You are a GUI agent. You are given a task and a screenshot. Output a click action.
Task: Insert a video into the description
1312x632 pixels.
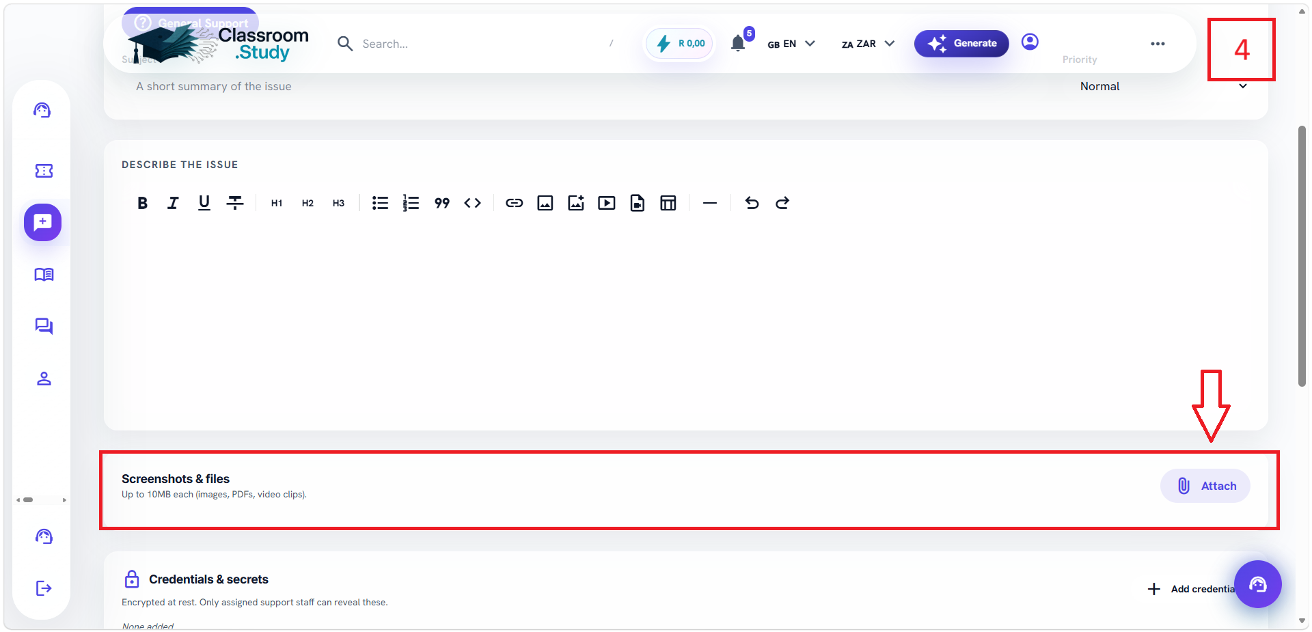607,203
